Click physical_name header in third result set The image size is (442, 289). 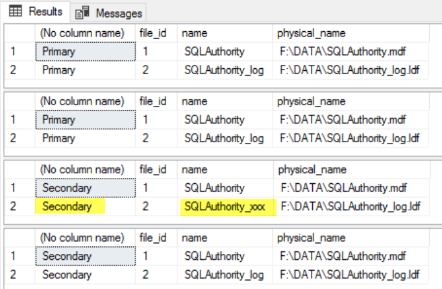click(x=352, y=170)
